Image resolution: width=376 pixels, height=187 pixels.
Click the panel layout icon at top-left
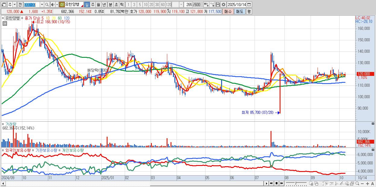click(x=4, y=5)
